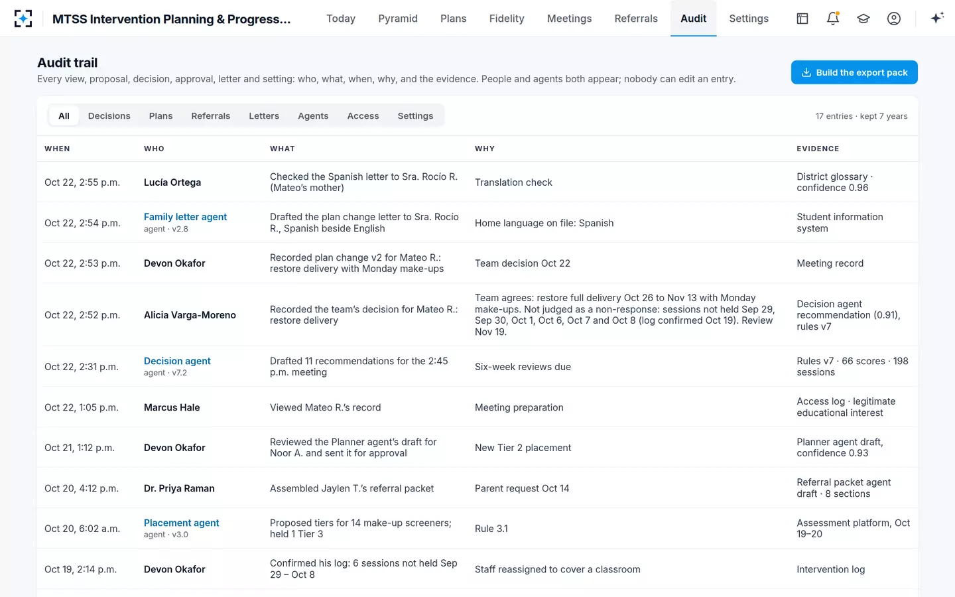Click the name Lucía Ortega
955x597 pixels.
pyautogui.click(x=172, y=182)
